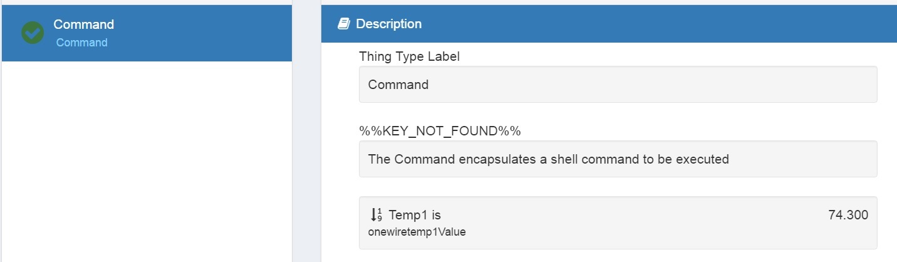Click the %%KEY_NOT_FOUND%% label text
Screen dimensions: 897x262
pos(440,131)
